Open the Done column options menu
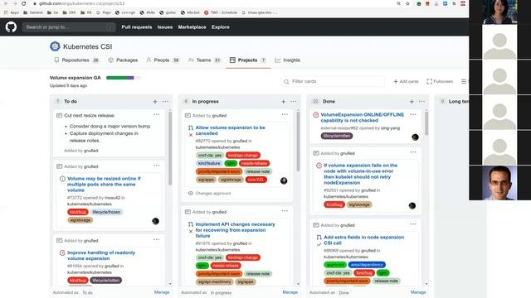Screen dimensions: 531x298 click(x=421, y=101)
